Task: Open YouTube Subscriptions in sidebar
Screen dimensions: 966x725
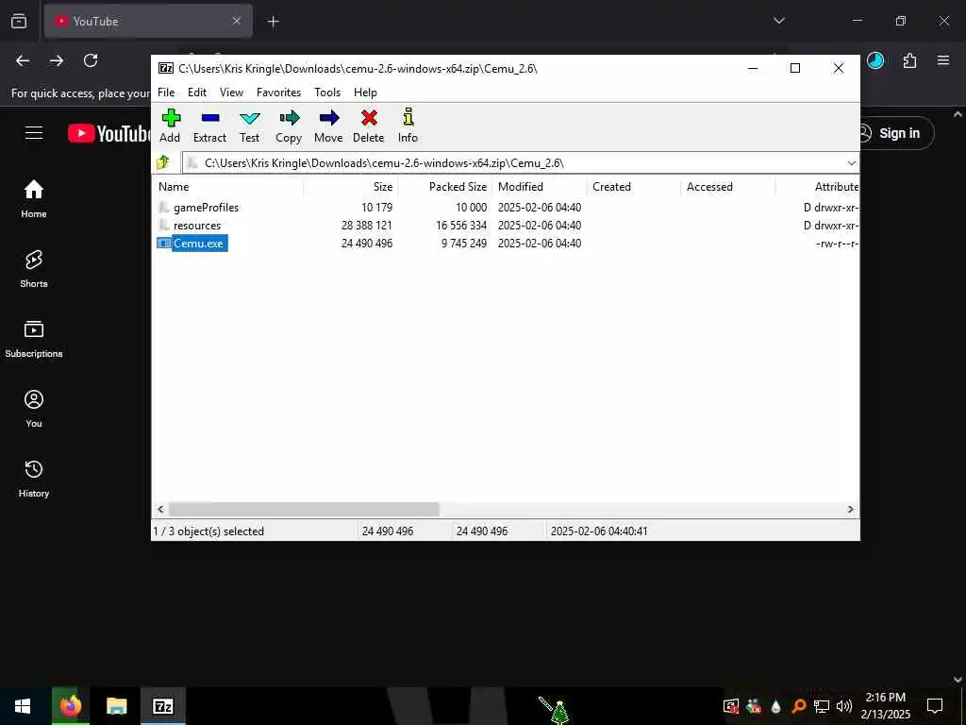Action: point(34,339)
